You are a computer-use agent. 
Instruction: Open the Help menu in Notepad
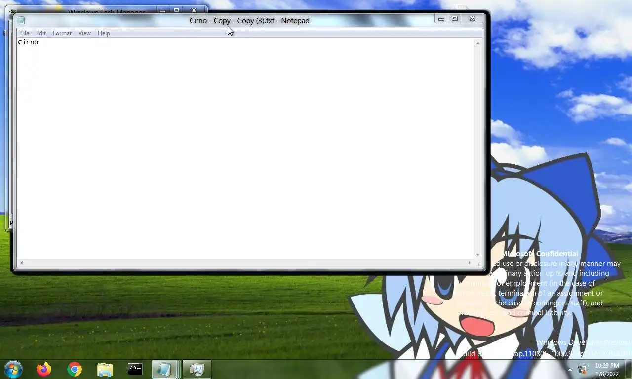click(x=104, y=33)
